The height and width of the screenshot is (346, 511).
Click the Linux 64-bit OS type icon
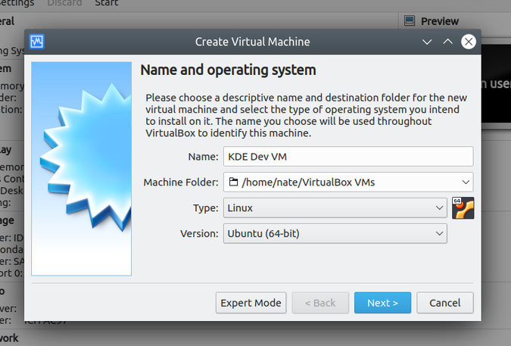click(x=462, y=207)
